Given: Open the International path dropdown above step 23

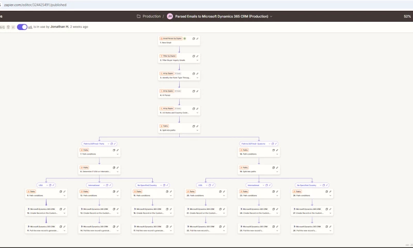Looking at the screenshot, I should (x=263, y=185).
